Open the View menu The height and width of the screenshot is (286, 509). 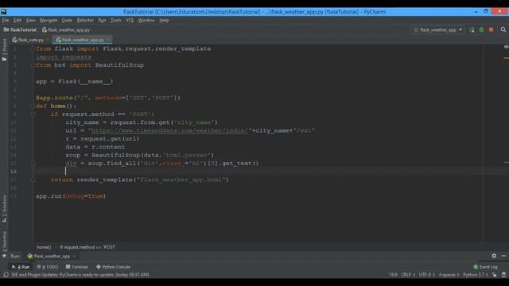click(x=30, y=20)
